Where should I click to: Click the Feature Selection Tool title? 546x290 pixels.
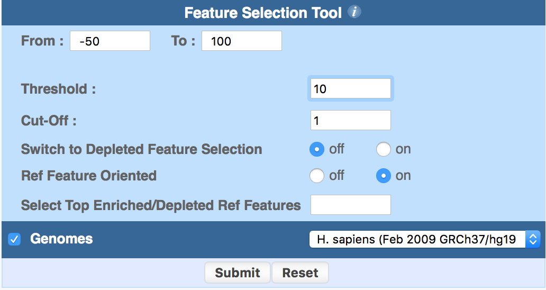[x=263, y=13]
